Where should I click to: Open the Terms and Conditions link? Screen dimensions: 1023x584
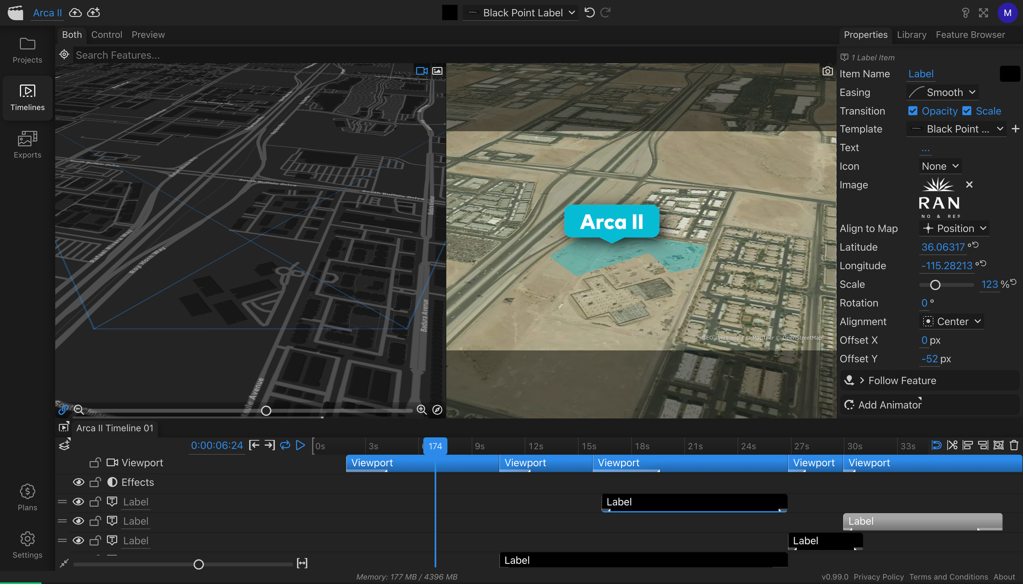[949, 577]
